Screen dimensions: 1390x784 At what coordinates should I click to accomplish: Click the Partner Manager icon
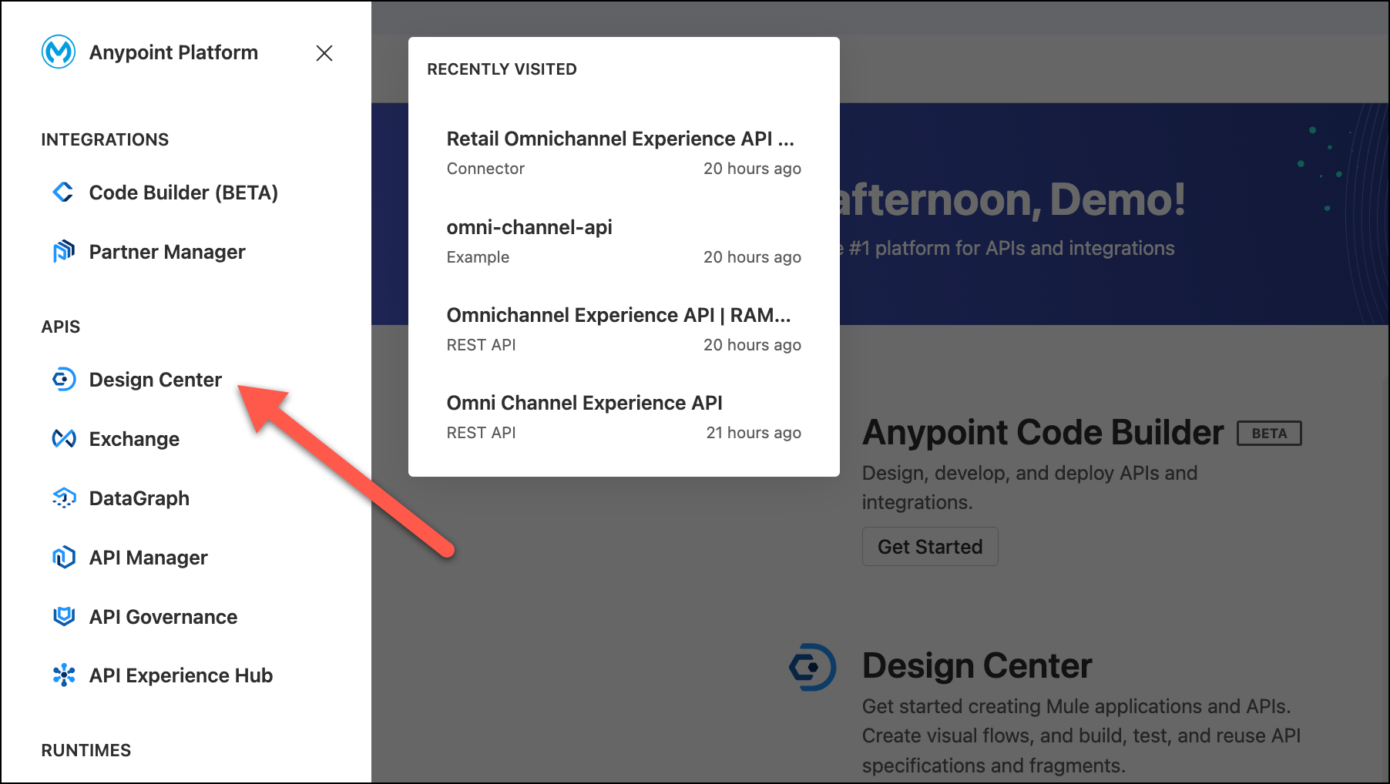coord(63,252)
